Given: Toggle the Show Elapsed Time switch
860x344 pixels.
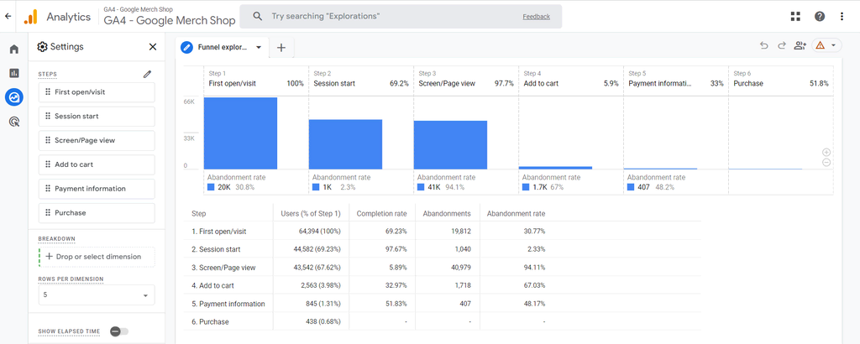Looking at the screenshot, I should click(118, 331).
